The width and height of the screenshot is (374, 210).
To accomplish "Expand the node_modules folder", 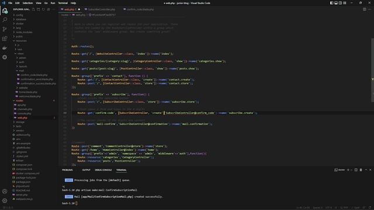I will (24, 32).
